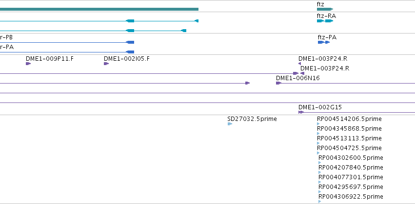Click the RP004077301.5prime label
Screen dimensions: 415x204
tap(351, 177)
